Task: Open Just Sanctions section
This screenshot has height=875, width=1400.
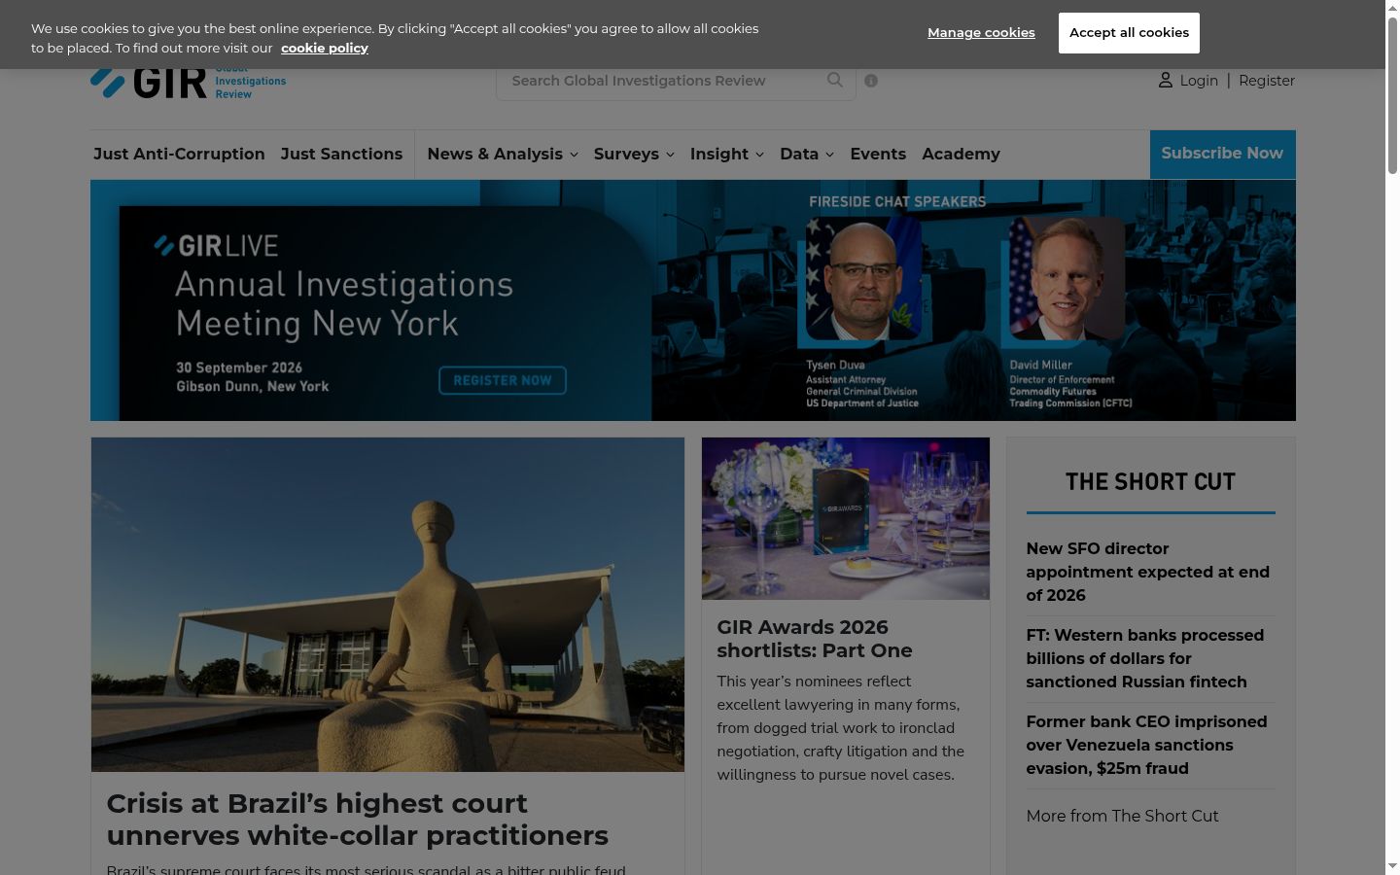Action: point(341,154)
